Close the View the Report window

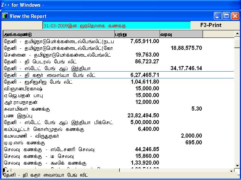pos(235,16)
